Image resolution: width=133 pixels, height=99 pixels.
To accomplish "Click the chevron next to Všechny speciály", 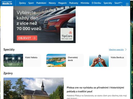I will (126, 49).
